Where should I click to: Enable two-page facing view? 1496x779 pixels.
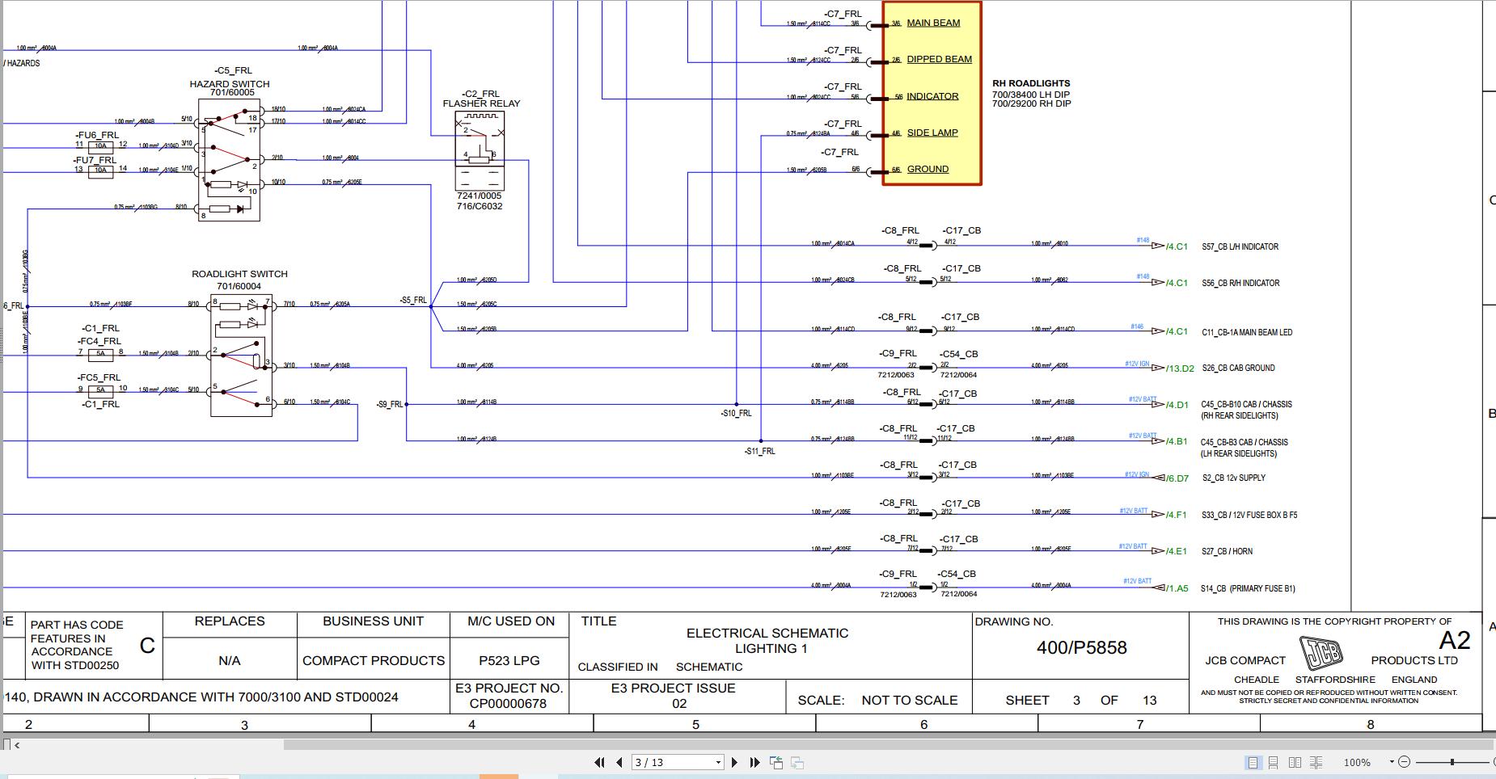1295,761
